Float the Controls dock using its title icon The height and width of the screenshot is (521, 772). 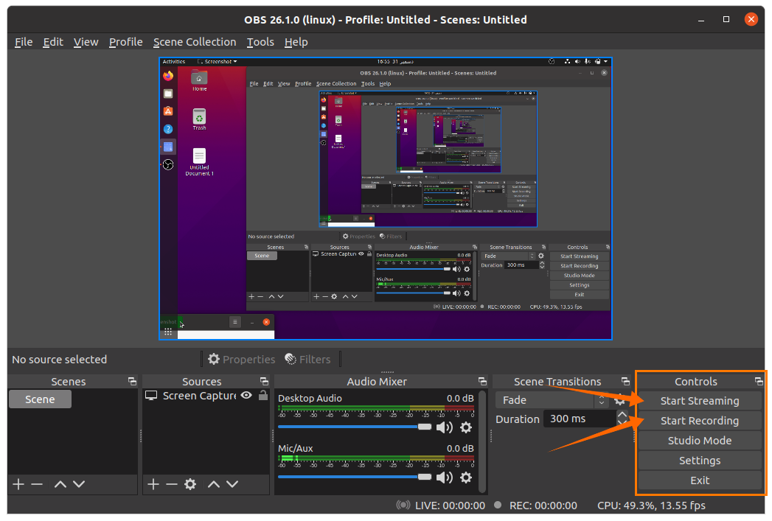pos(759,381)
